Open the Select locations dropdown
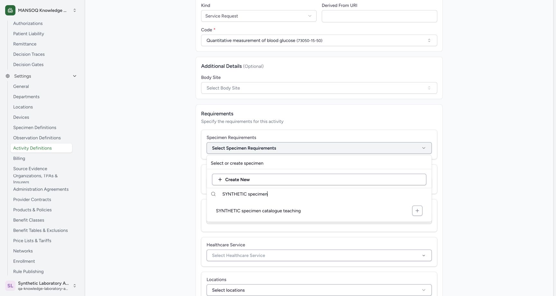Screen dimensions: 556x296 (319, 290)
